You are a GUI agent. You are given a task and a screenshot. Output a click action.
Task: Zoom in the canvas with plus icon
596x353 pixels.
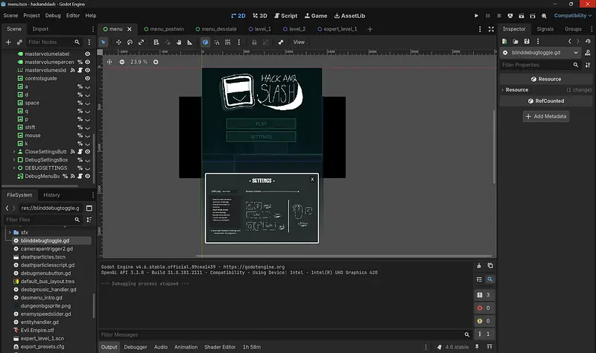(156, 62)
